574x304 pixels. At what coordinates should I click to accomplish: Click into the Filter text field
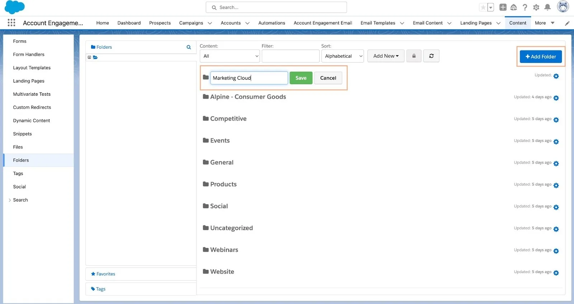pos(291,56)
